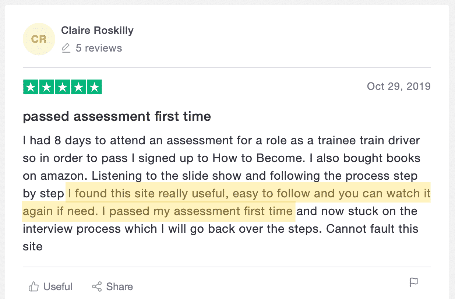This screenshot has width=455, height=299.
Task: Click the thumbs-up Useful icon
Action: [34, 286]
